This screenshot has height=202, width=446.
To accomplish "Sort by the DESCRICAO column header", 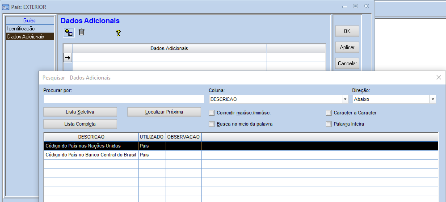I will (91, 136).
